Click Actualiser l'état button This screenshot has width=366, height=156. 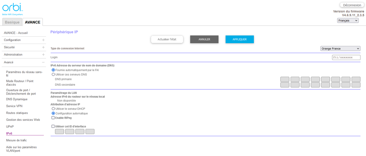click(x=167, y=40)
